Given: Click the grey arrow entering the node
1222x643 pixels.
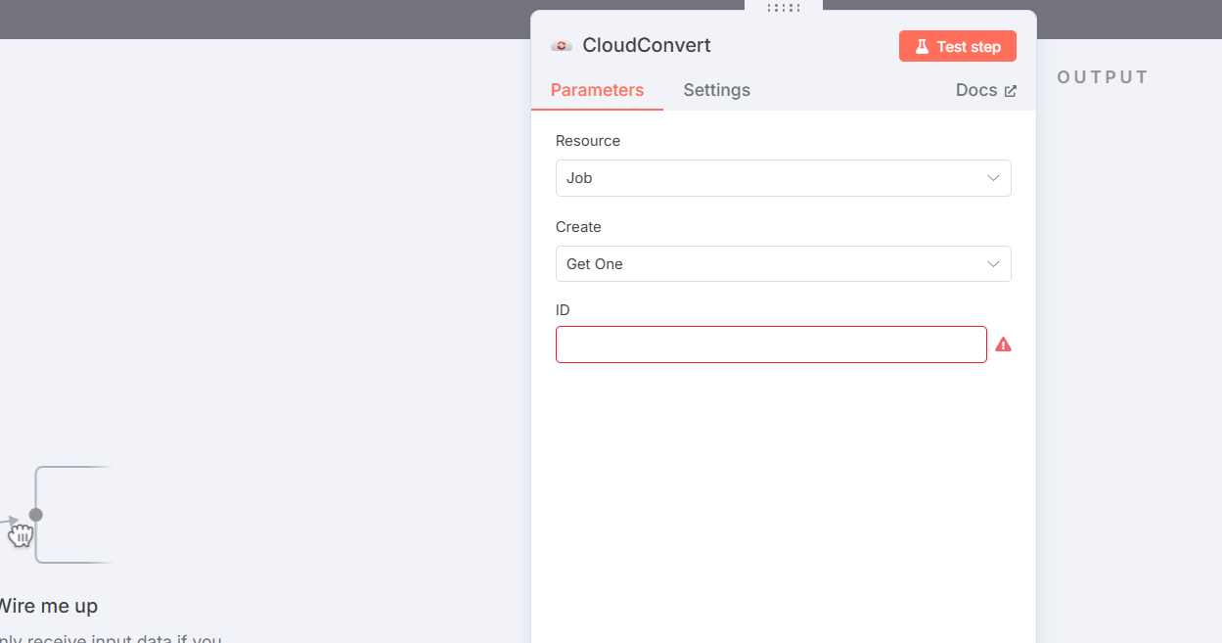Looking at the screenshot, I should (x=10, y=521).
